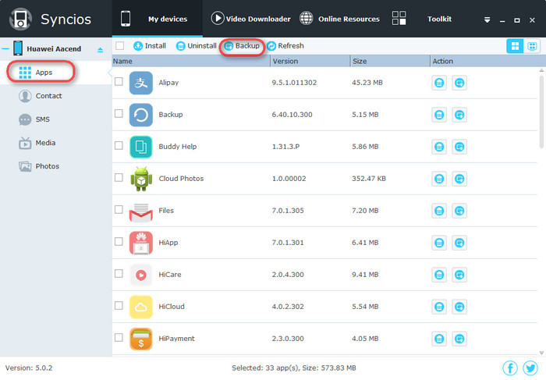This screenshot has height=380, width=546.
Task: Click the Action column header
Action: (488, 61)
